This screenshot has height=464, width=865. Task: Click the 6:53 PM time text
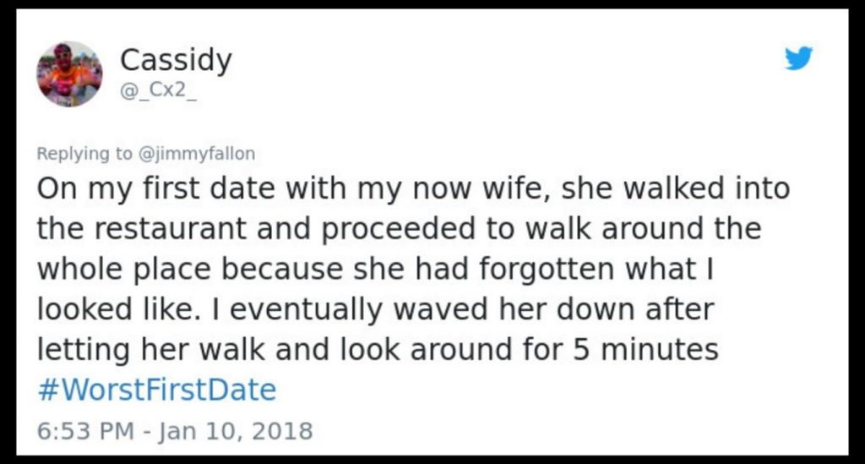[85, 430]
